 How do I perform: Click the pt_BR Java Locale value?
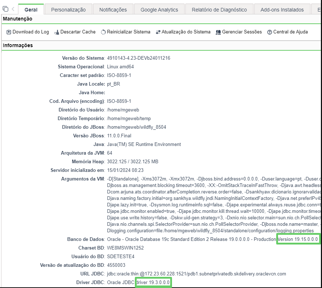(114, 84)
